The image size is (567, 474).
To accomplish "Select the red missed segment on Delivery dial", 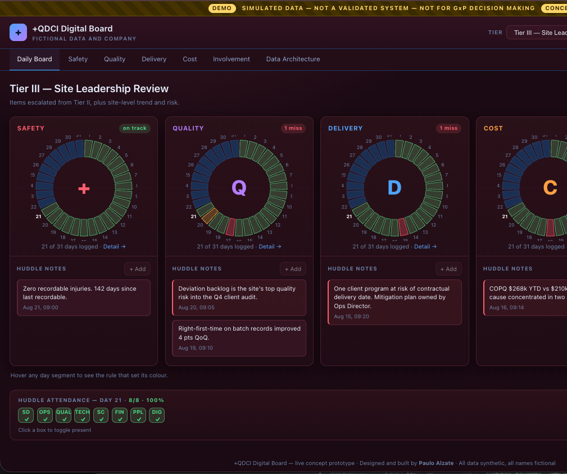I will [403, 227].
